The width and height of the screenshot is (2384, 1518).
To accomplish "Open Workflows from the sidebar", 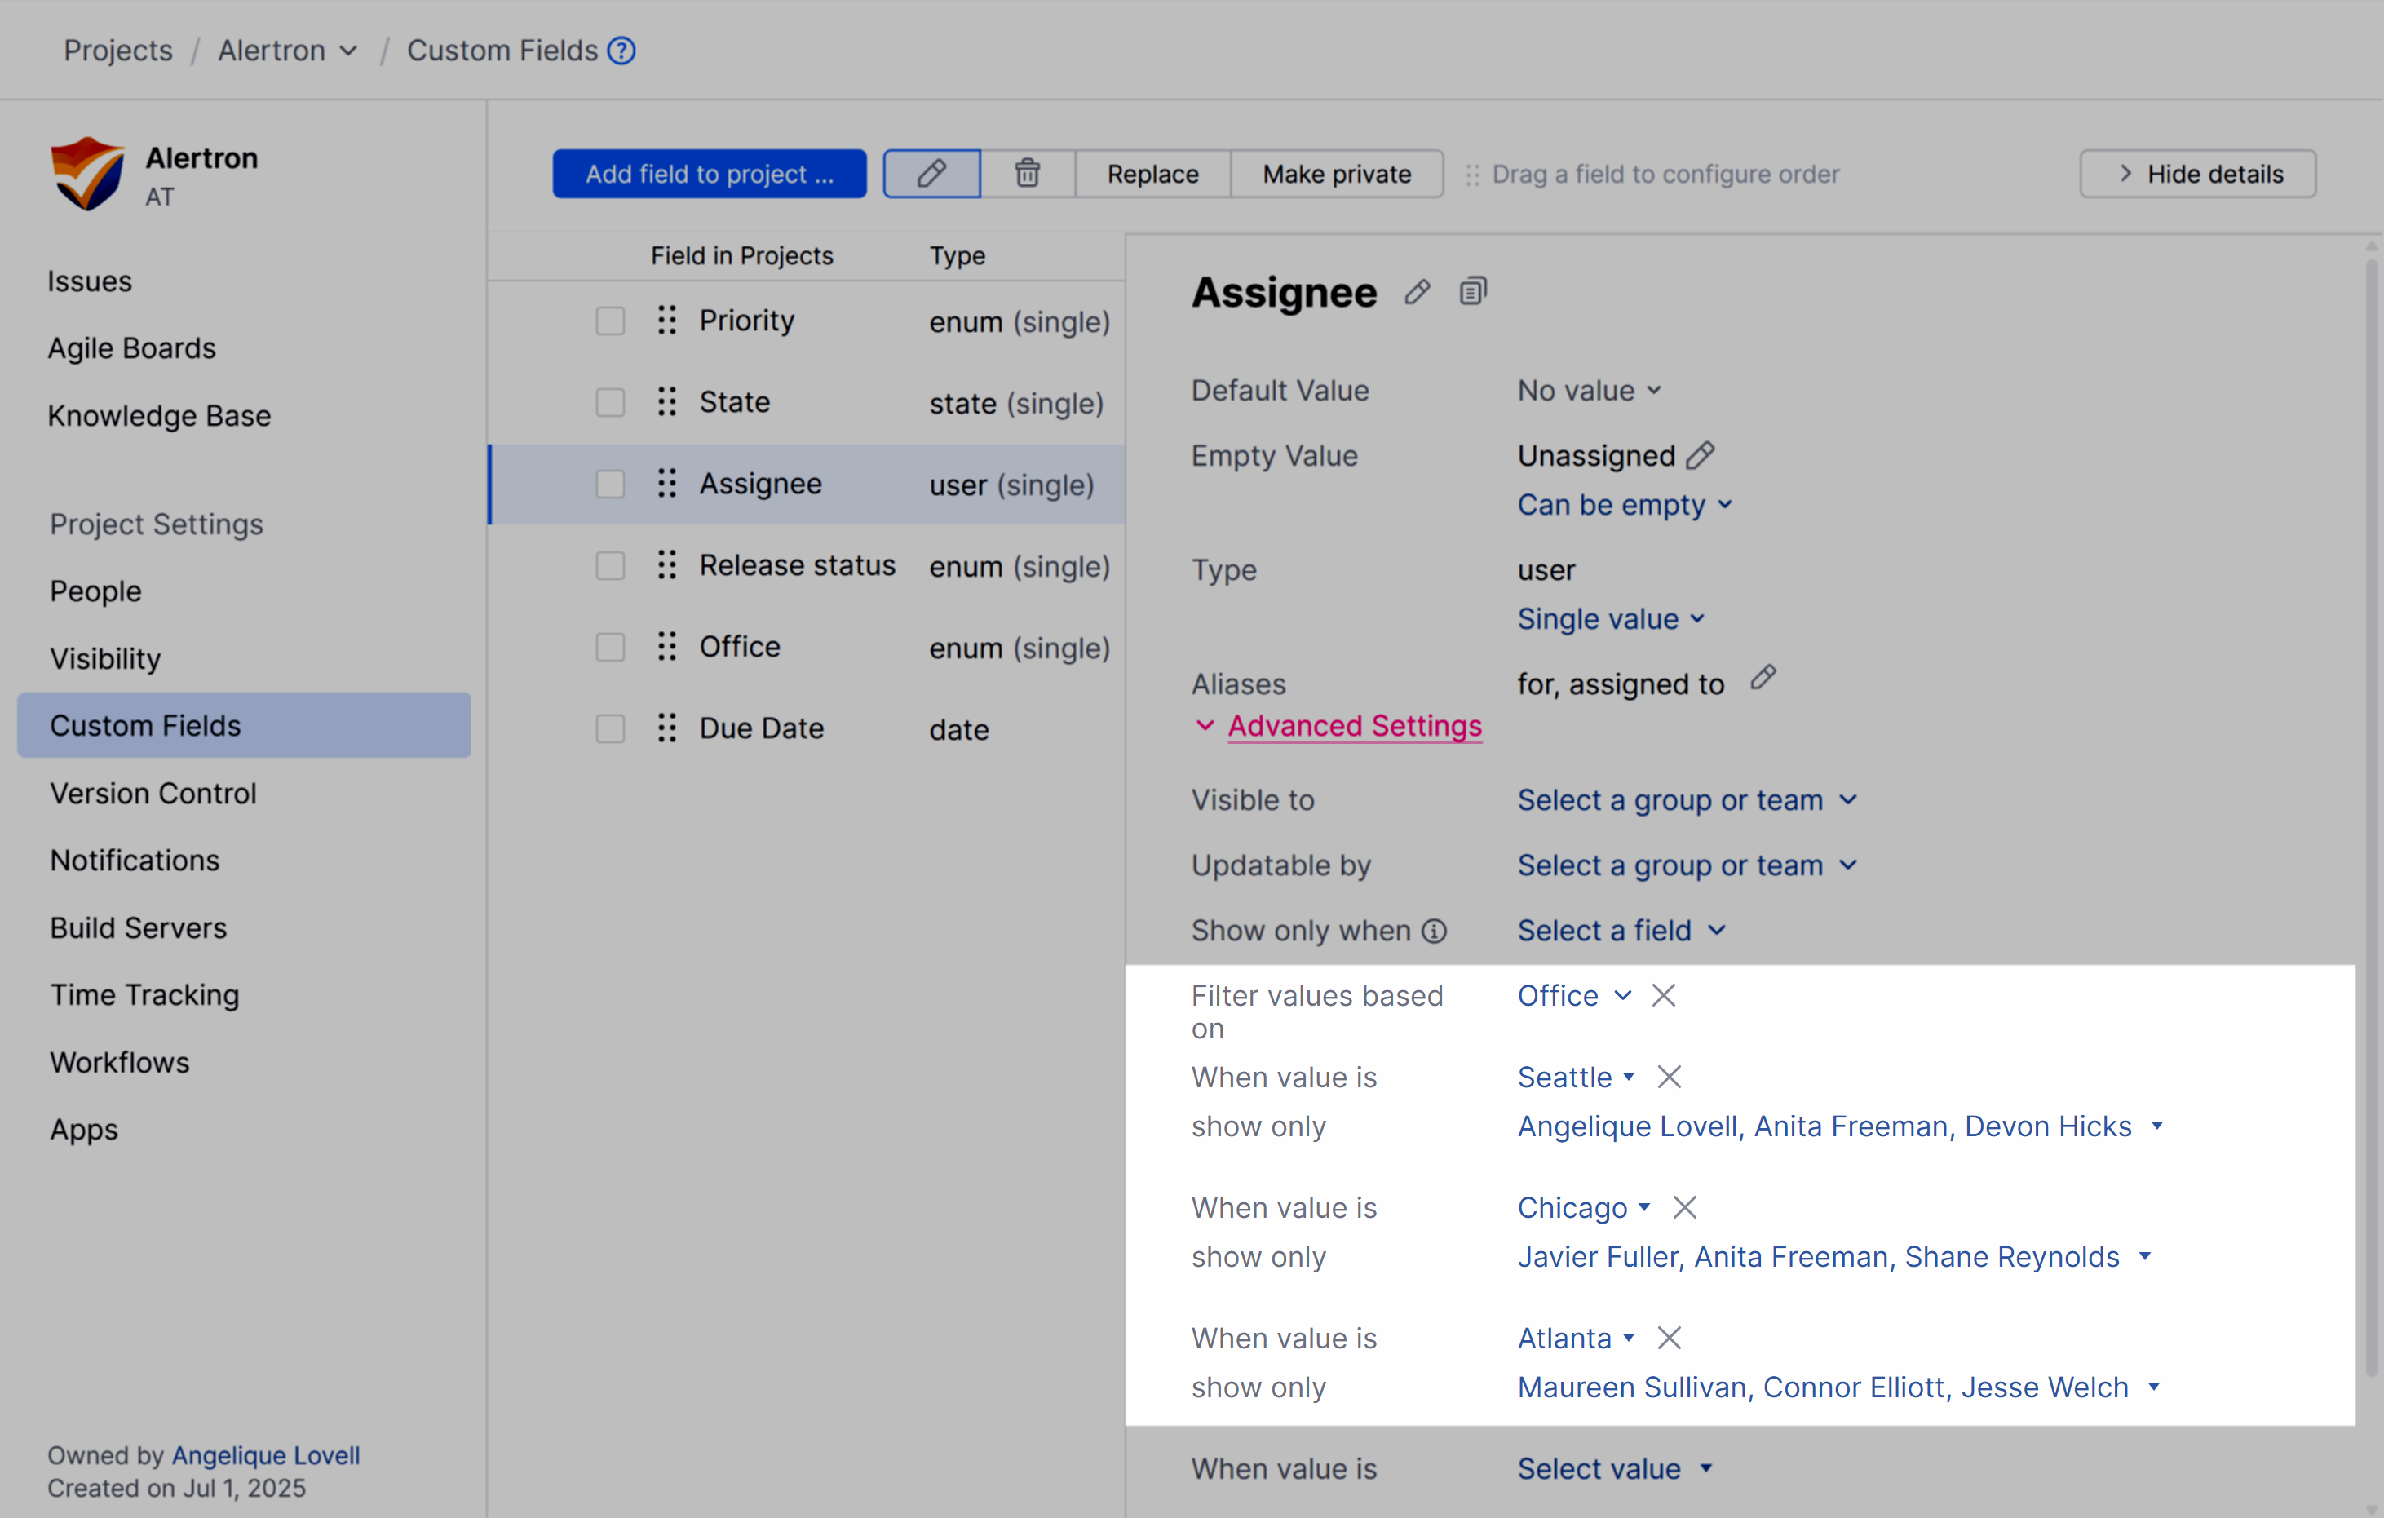I will point(119,1061).
